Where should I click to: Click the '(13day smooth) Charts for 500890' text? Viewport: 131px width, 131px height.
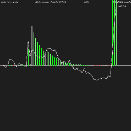51,2
